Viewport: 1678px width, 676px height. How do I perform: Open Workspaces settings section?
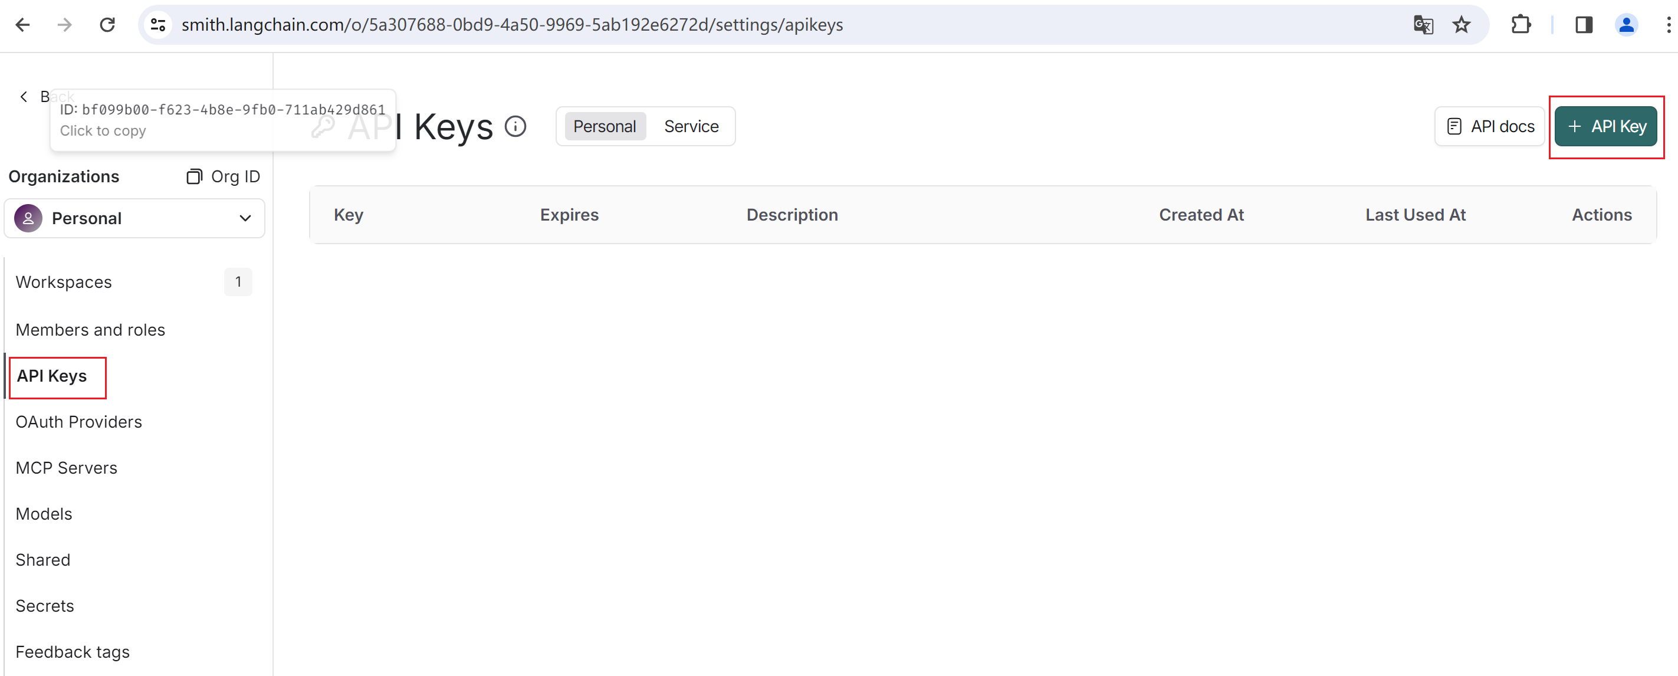click(x=64, y=282)
